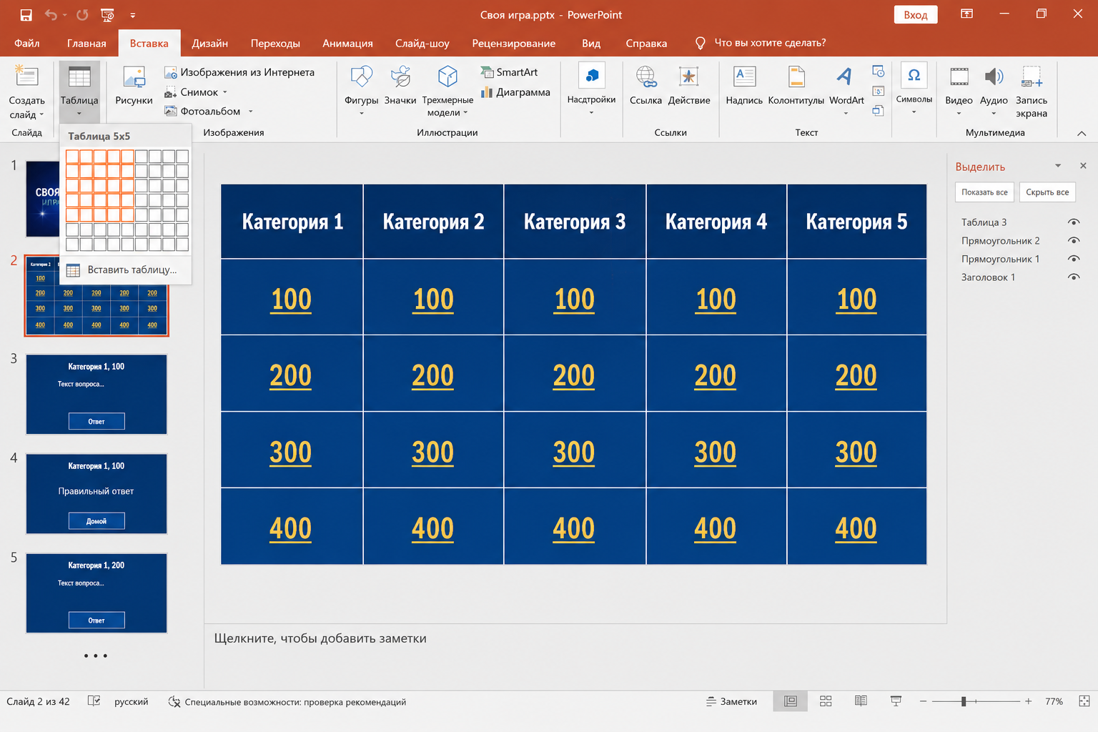Follow the Категория 3 400 link on slide
1098x732 pixels.
point(574,528)
